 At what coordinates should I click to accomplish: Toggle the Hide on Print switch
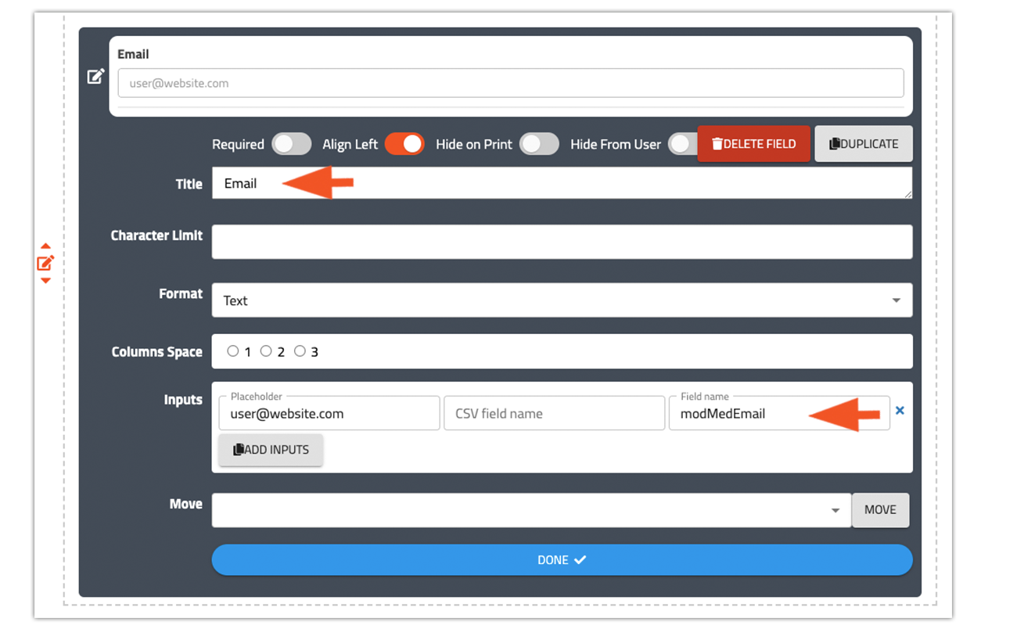coord(540,144)
